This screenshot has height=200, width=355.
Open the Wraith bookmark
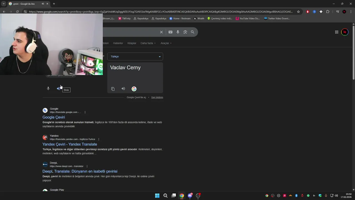(x=199, y=18)
